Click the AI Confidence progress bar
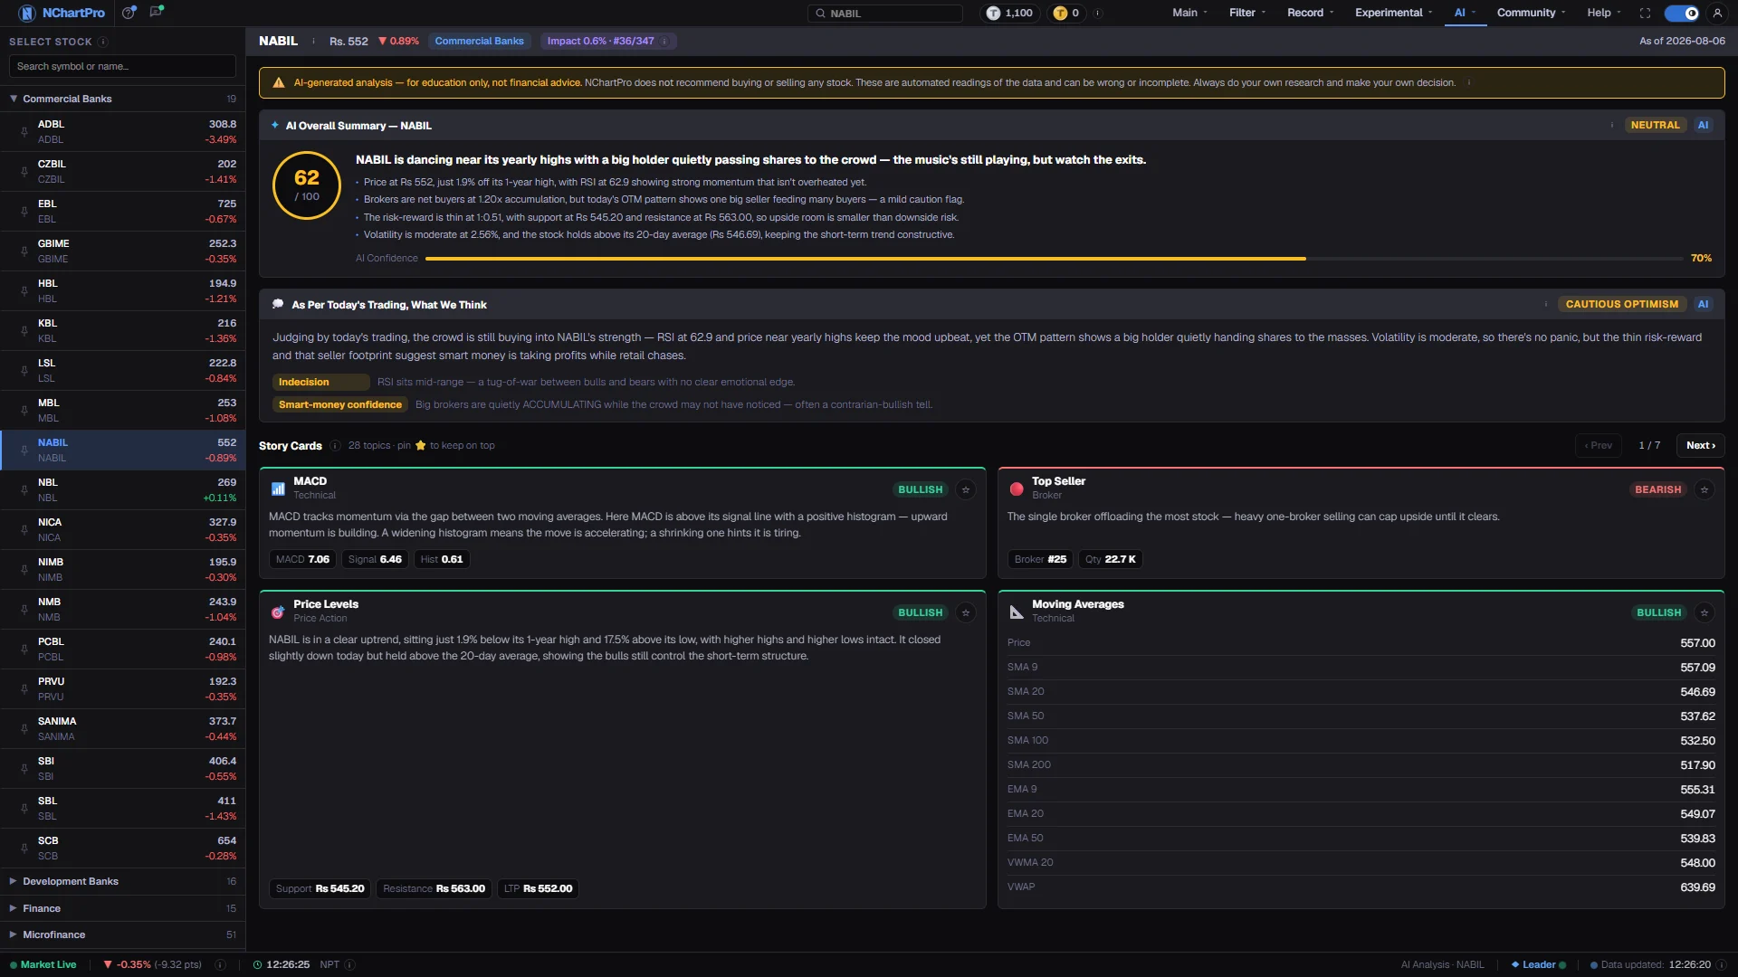This screenshot has width=1738, height=977. [1054, 259]
